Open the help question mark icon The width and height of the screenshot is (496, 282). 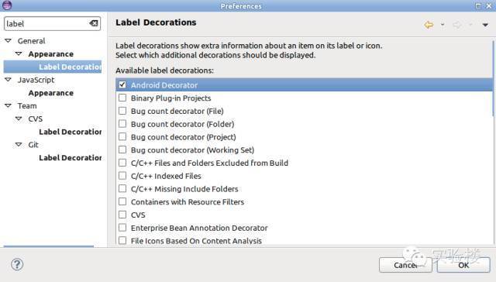pos(17,264)
